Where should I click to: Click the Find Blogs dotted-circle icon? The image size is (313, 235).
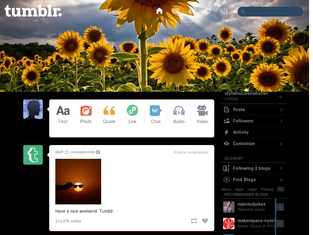[226, 180]
